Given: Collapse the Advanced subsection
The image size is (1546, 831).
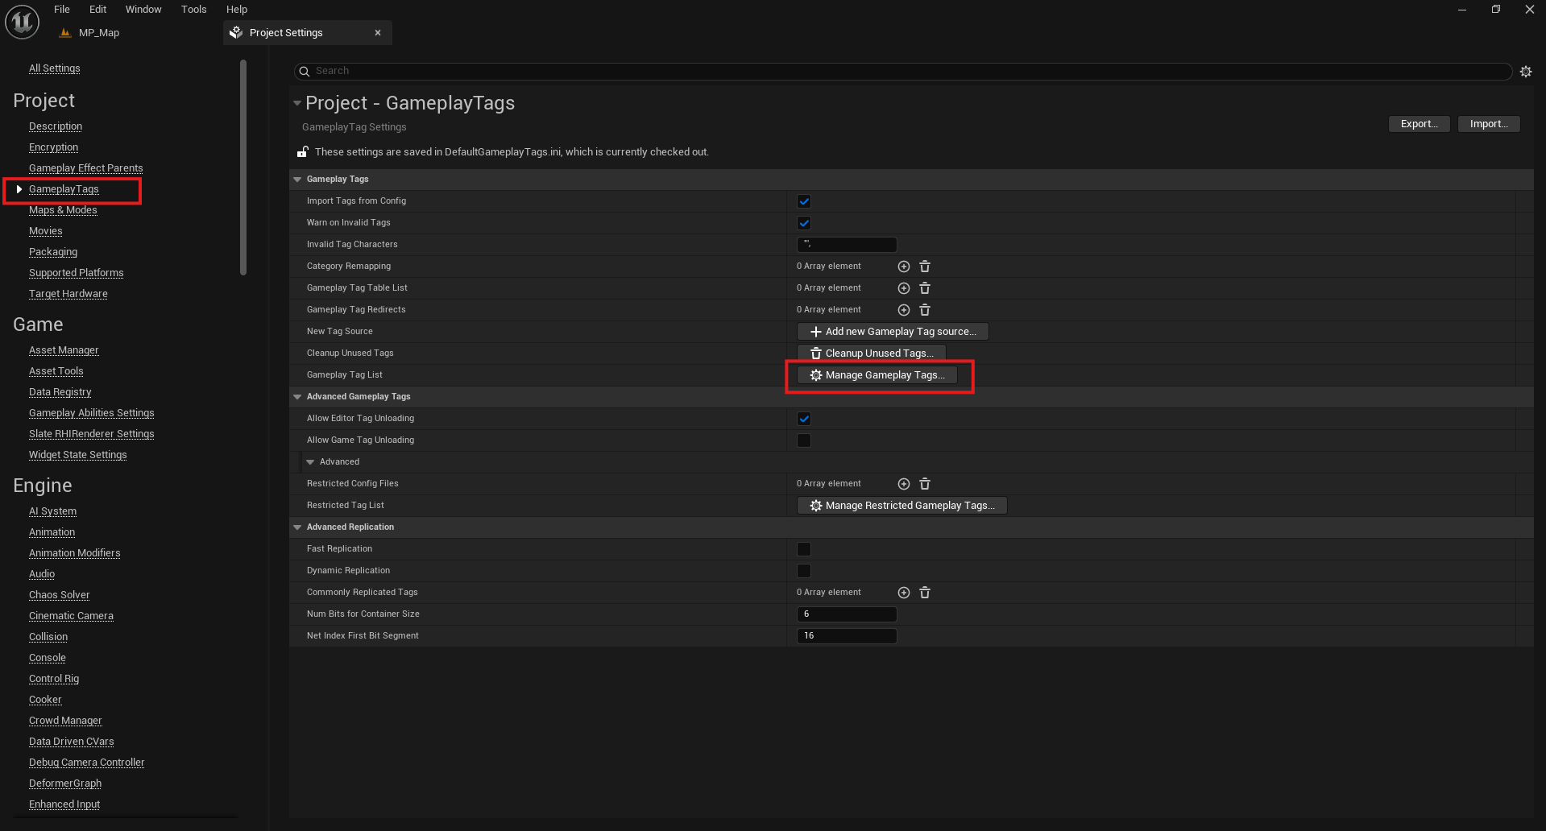Looking at the screenshot, I should 310,462.
